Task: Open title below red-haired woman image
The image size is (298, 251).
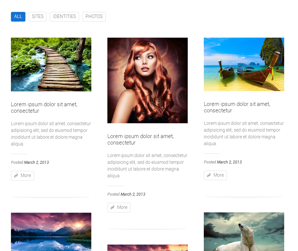Action: tap(140, 139)
